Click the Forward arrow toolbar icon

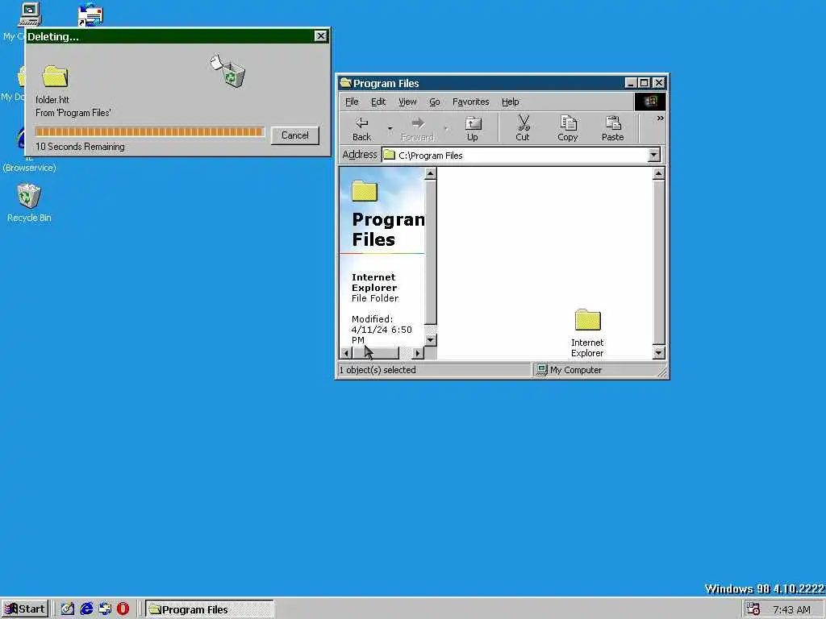tap(417, 123)
